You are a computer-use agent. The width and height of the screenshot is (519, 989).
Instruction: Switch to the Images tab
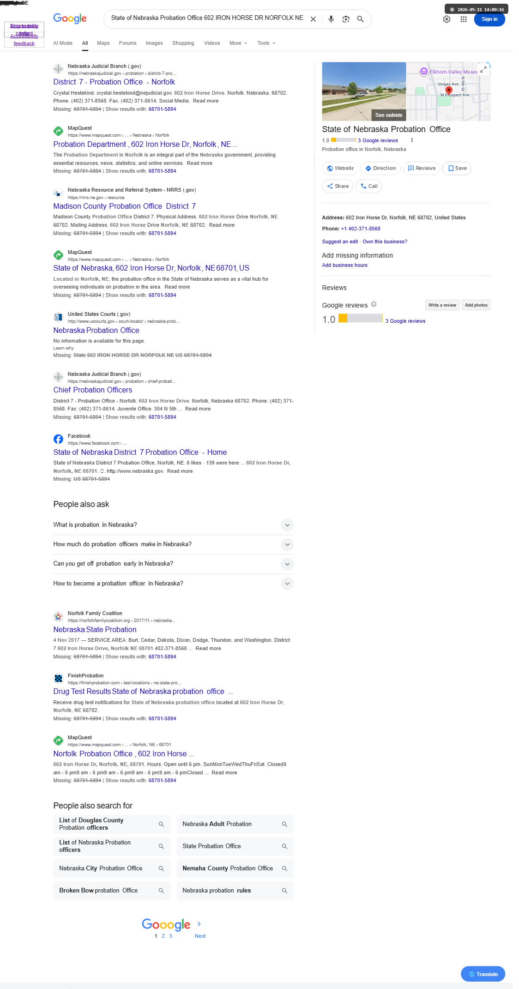coord(154,43)
